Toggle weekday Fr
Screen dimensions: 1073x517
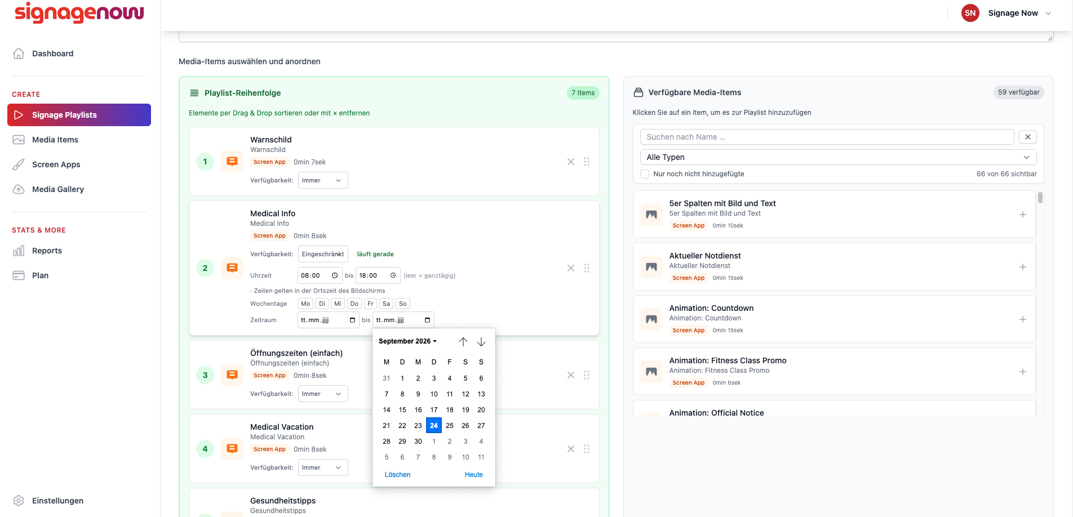click(370, 304)
